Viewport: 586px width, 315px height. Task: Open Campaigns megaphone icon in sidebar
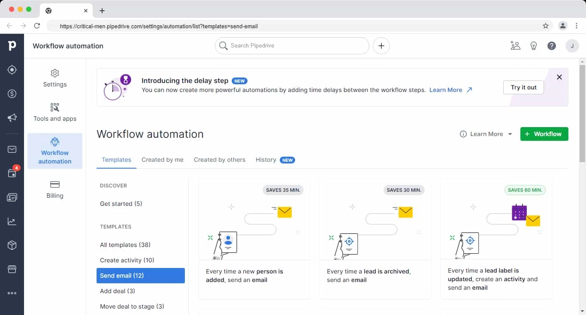click(x=12, y=118)
